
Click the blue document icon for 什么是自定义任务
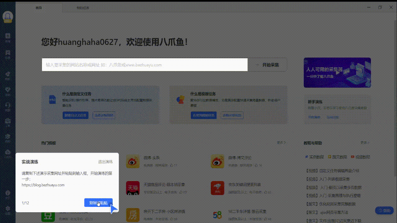[52, 100]
